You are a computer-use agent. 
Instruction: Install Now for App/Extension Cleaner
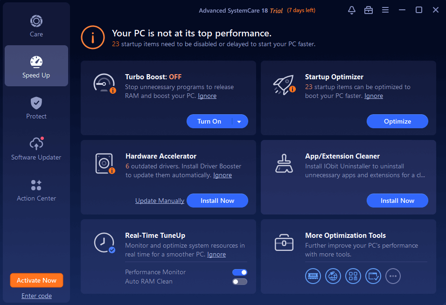coord(397,201)
